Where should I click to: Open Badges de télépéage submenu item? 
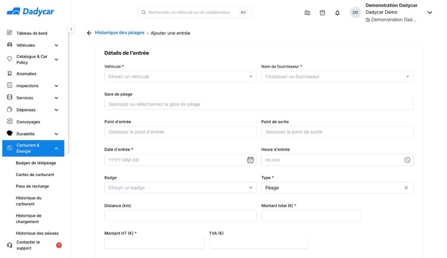[36, 163]
